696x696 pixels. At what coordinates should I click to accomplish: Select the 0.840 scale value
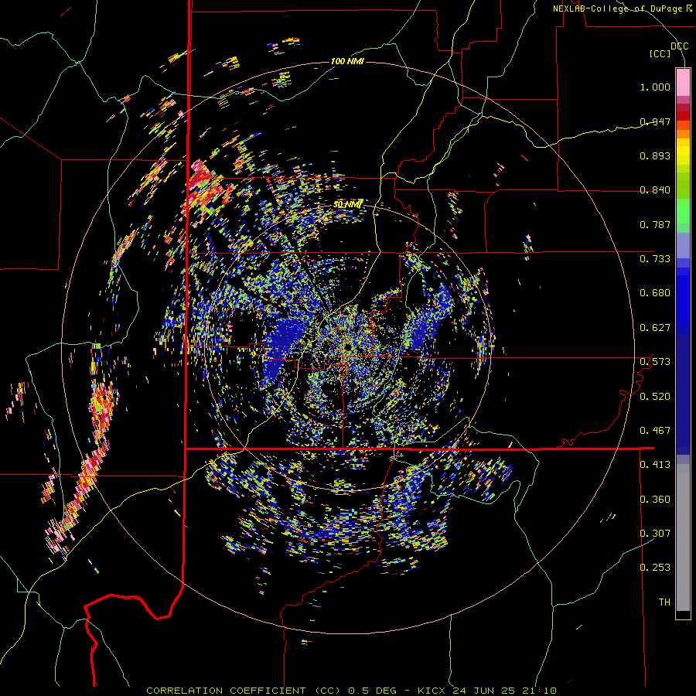pyautogui.click(x=655, y=190)
